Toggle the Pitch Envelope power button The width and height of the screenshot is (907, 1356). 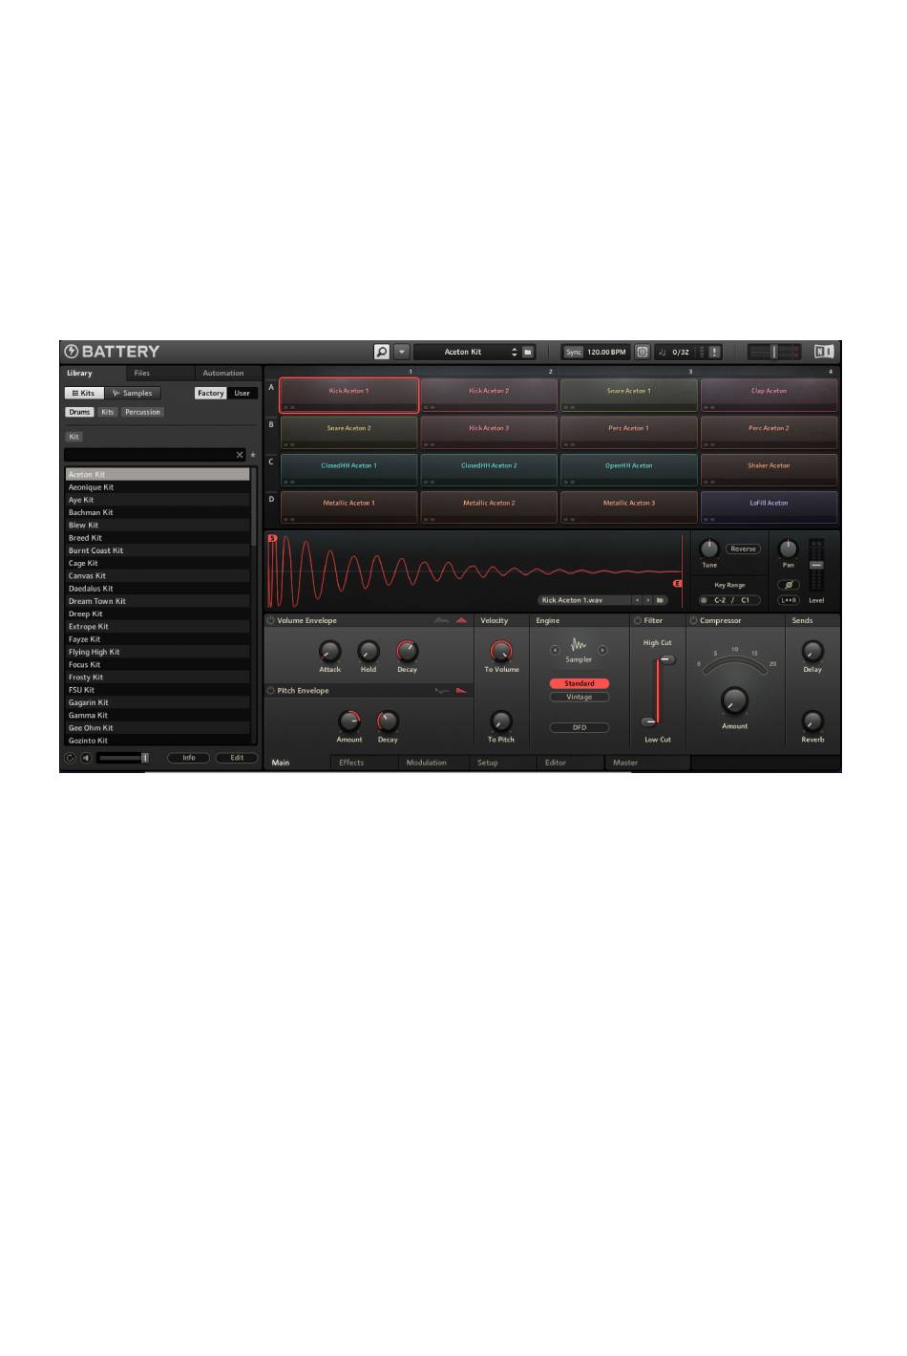271,690
